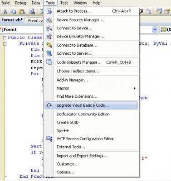Select Customize menu item
171x181 pixels.
91,164
